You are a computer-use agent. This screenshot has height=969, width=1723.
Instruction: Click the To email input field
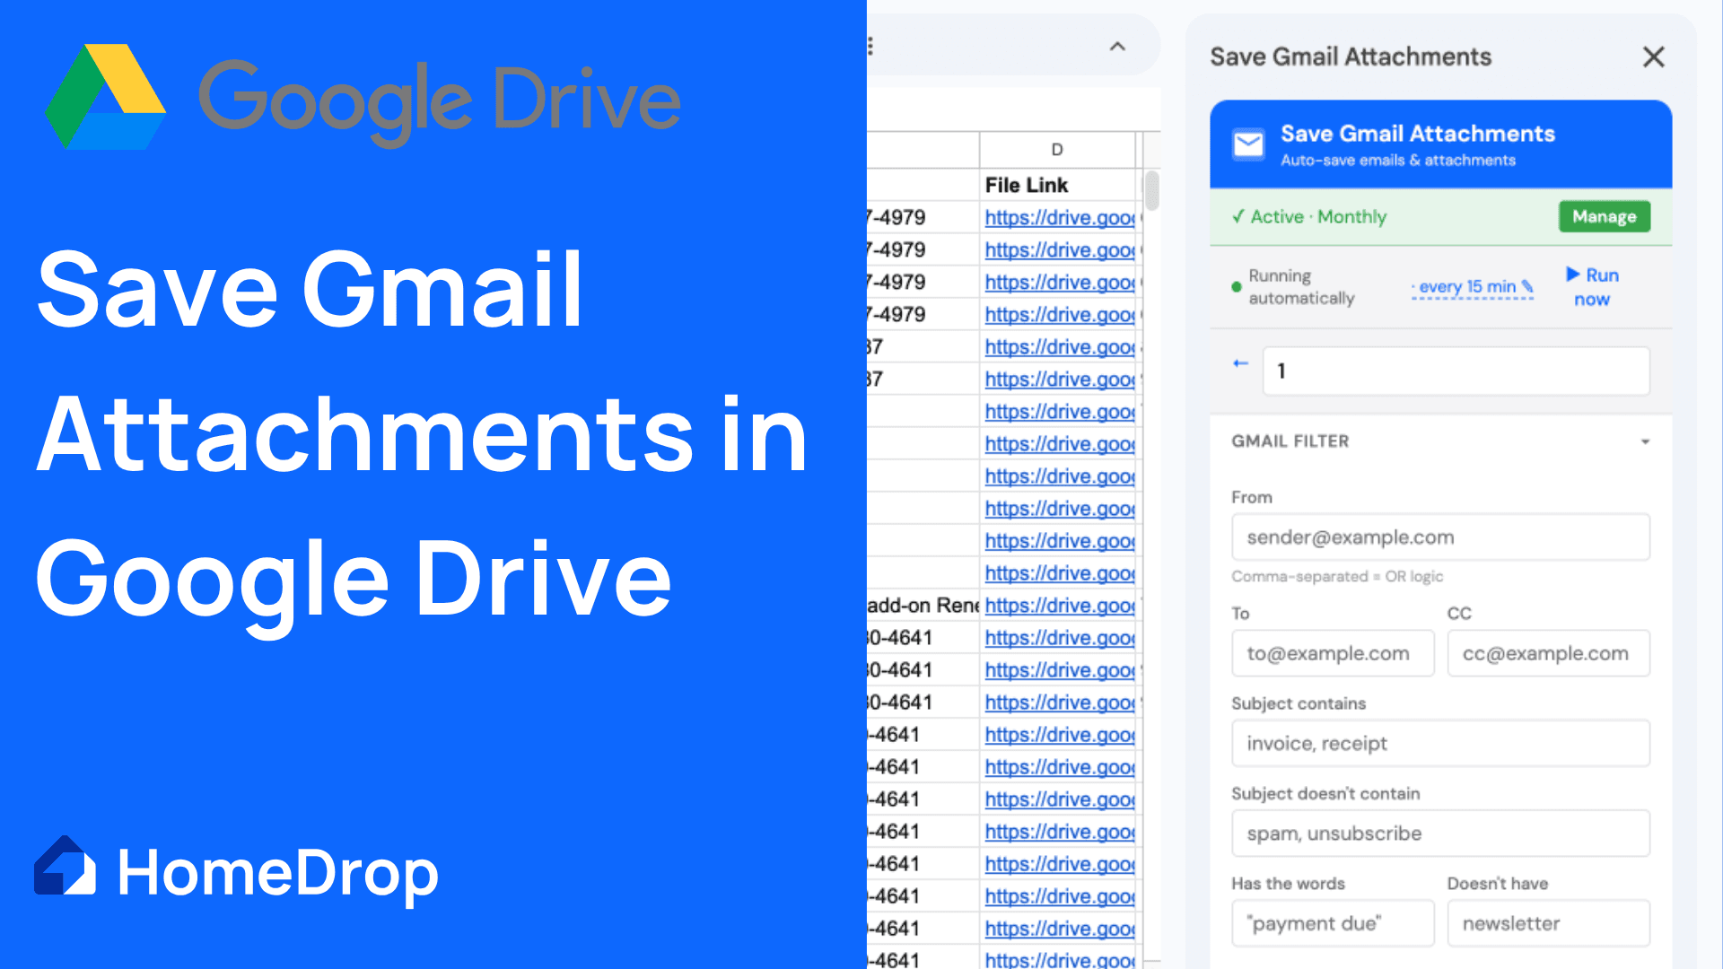click(x=1333, y=653)
